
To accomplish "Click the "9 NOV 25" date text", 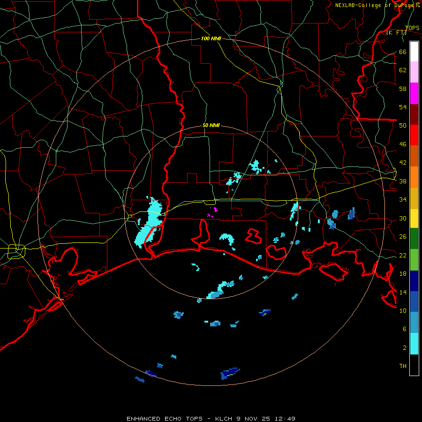I will click(254, 419).
